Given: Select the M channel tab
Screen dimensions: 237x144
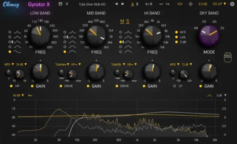Looking at the screenshot, I should tap(122, 21).
